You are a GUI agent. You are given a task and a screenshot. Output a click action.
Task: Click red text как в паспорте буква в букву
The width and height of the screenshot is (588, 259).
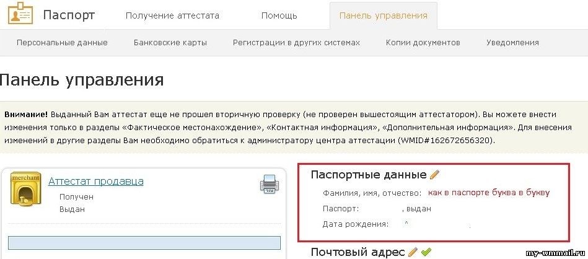coord(489,193)
